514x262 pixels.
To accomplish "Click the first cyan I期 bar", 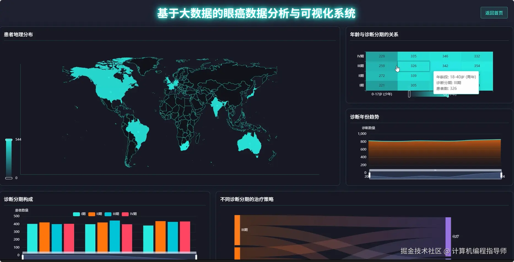I will pos(32,238).
